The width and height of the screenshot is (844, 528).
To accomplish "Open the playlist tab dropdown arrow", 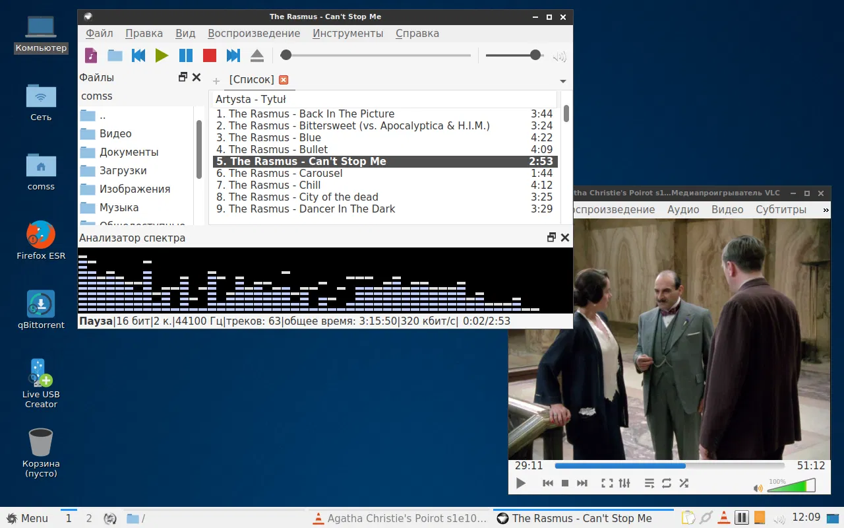I will click(x=562, y=81).
